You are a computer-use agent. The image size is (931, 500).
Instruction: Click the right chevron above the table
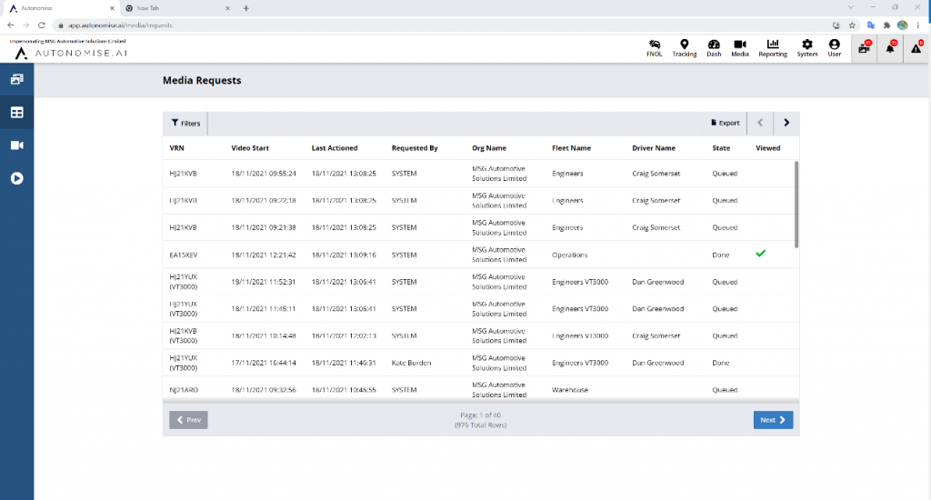coord(786,123)
